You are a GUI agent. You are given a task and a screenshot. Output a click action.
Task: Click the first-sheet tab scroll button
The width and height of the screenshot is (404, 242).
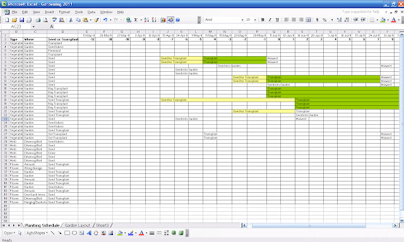click(x=4, y=225)
